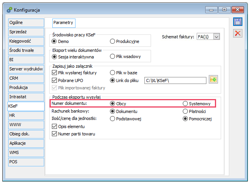This screenshot has width=249, height=183.
Task: Click the FA(1) combo box value
Action: click(x=205, y=37)
